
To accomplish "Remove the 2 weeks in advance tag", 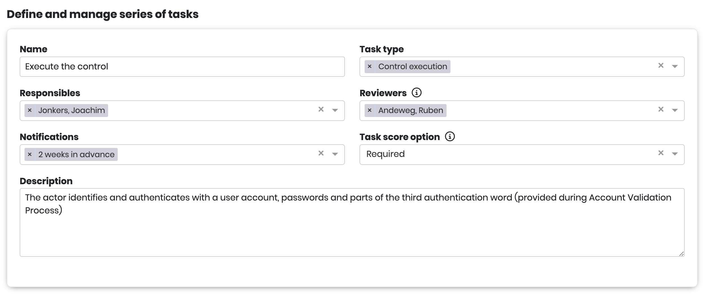I will coord(30,154).
